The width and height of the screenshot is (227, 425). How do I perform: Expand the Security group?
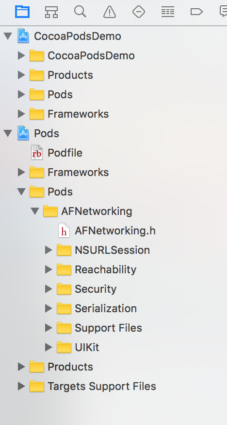click(x=49, y=289)
